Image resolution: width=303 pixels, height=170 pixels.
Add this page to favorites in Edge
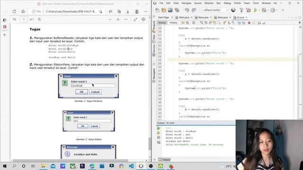point(100,11)
